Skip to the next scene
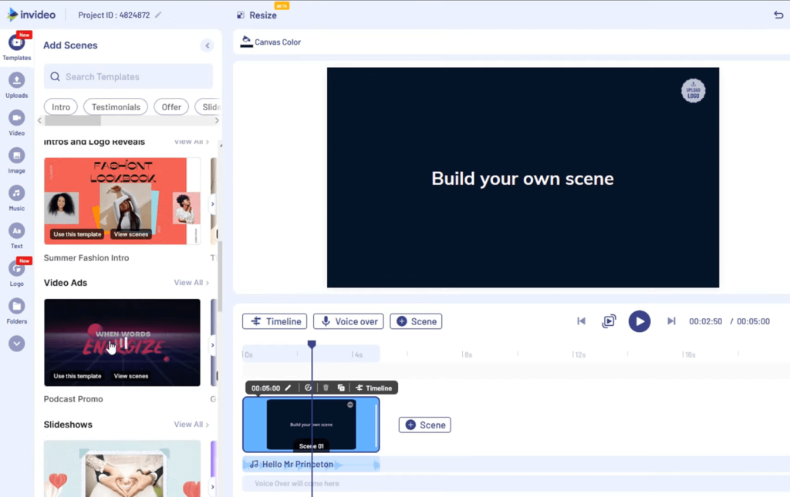 tap(671, 321)
